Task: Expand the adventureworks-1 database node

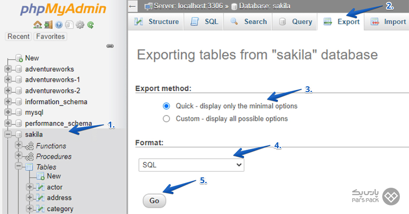Action: (x=8, y=80)
